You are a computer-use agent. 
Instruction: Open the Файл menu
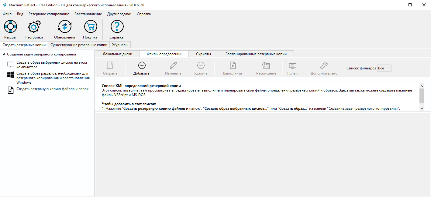[x=7, y=14]
